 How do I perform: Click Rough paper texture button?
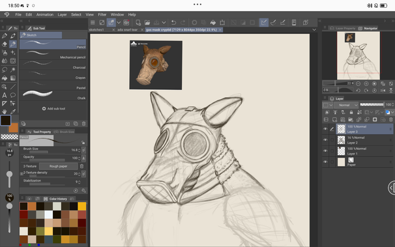coord(59,166)
